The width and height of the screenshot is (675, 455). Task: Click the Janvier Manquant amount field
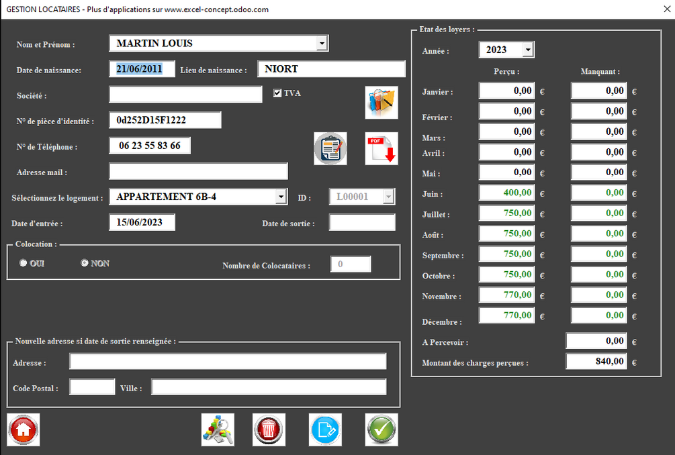click(599, 91)
